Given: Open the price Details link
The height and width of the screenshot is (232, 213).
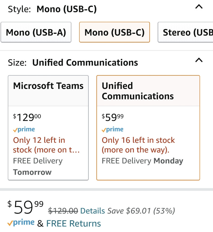Looking at the screenshot, I should (92, 211).
